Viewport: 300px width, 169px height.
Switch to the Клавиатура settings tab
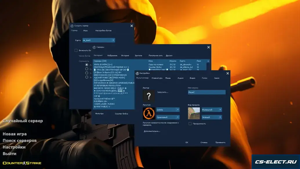pos(157,78)
